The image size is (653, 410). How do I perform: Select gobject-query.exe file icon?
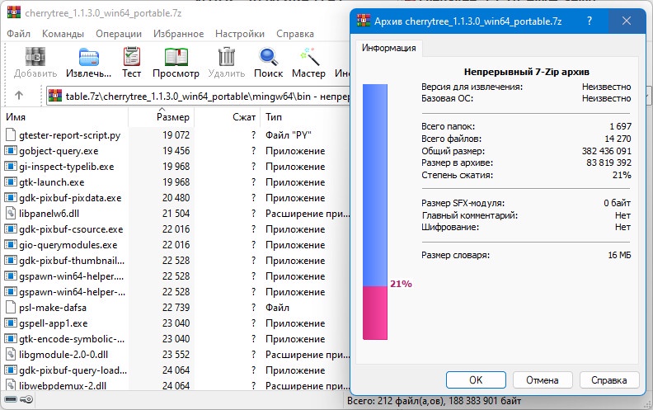[x=11, y=151]
